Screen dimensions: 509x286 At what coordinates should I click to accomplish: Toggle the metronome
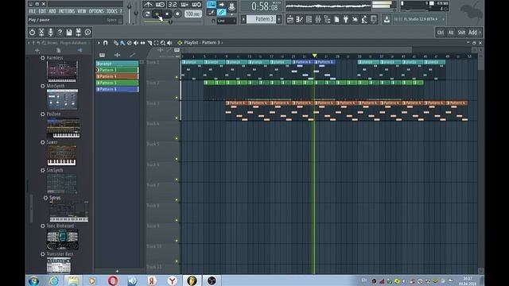149,5
